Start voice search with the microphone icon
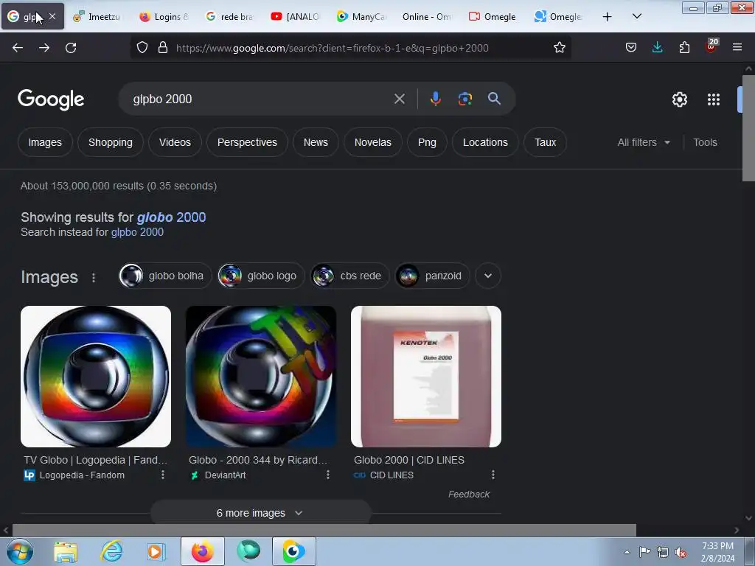755x566 pixels. tap(435, 99)
